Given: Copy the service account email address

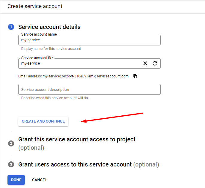Looking at the screenshot, I should [135, 76].
